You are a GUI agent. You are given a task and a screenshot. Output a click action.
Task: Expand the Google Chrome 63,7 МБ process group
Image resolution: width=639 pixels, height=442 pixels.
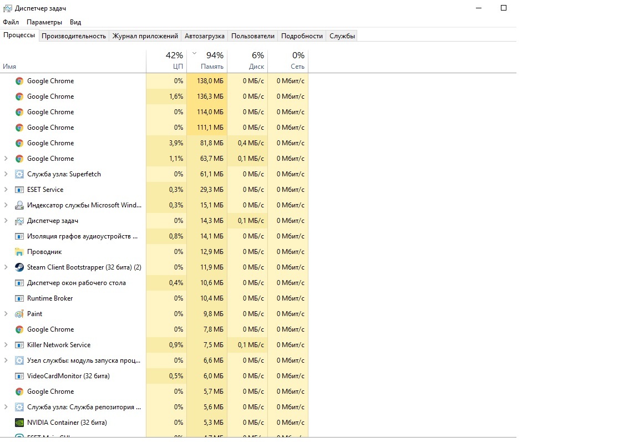coord(6,159)
